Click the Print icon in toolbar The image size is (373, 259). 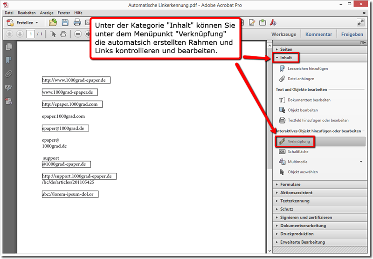point(77,22)
